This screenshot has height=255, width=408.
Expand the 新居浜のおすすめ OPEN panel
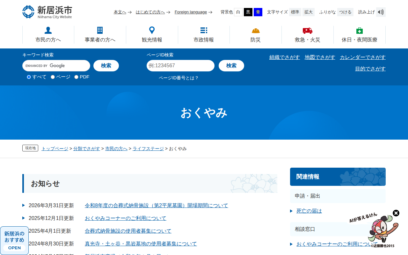point(14,240)
